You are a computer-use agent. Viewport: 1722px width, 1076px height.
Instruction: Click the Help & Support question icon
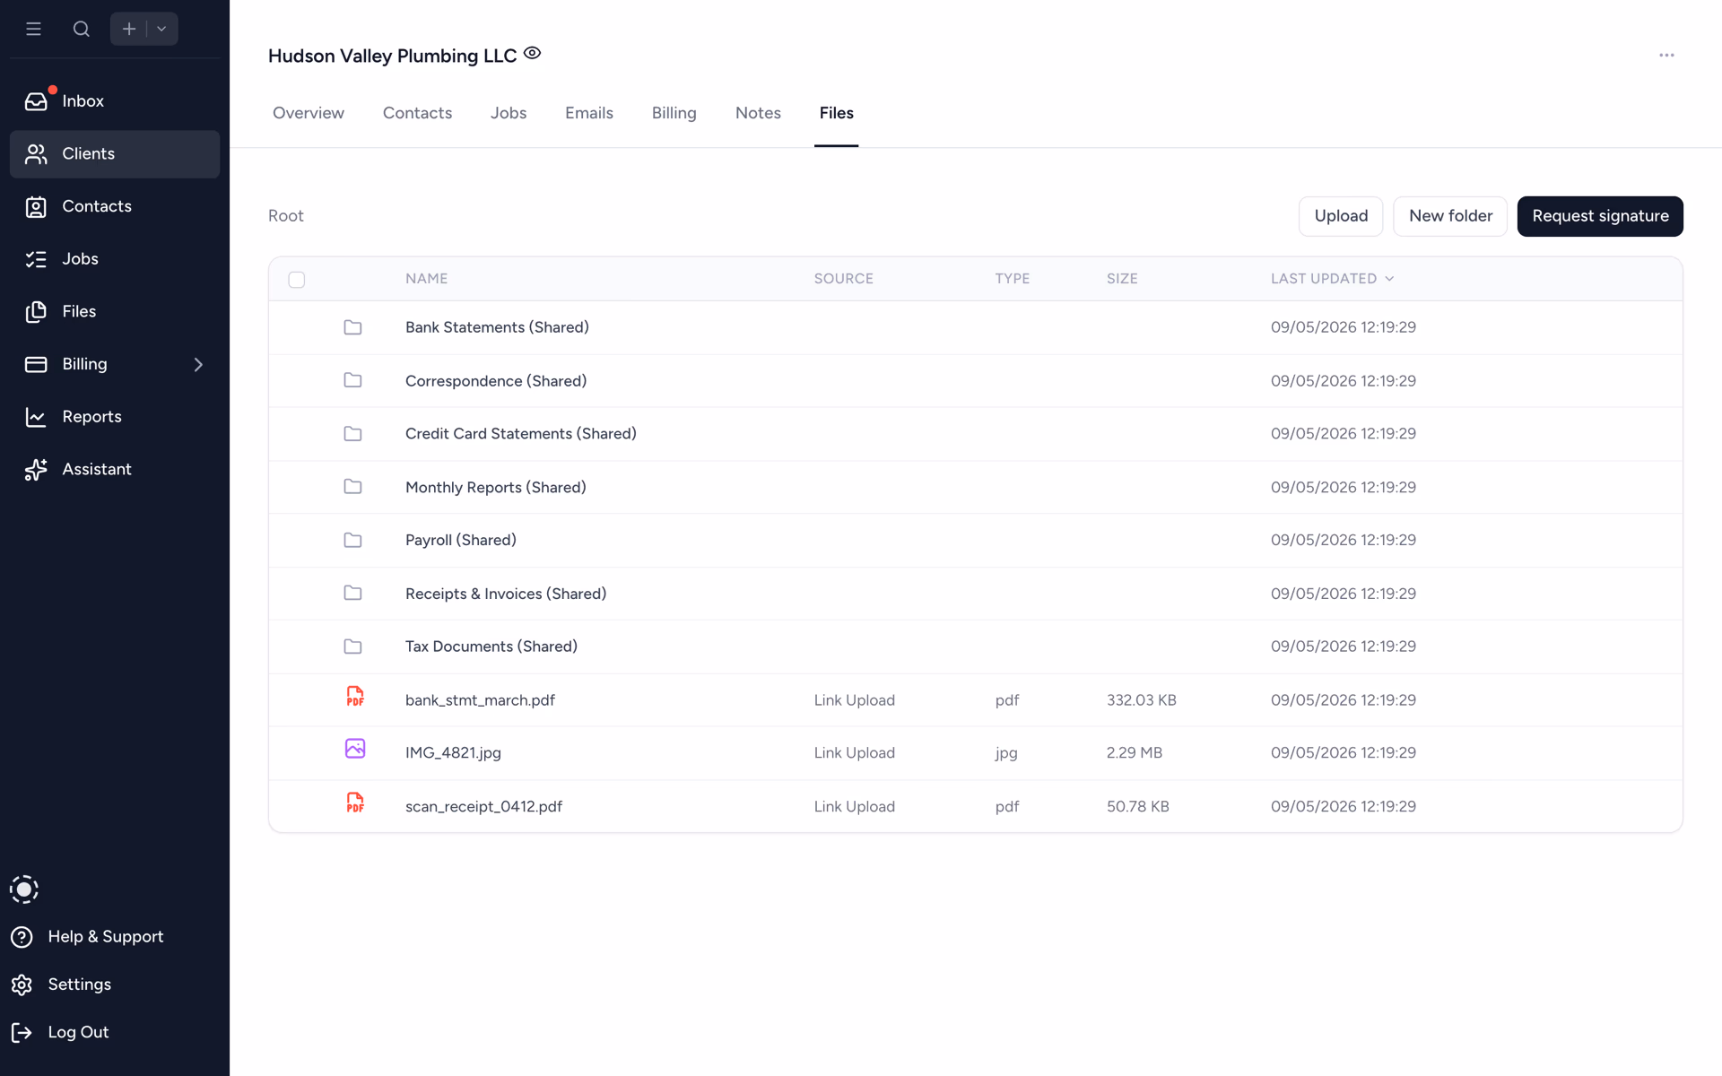[22, 937]
